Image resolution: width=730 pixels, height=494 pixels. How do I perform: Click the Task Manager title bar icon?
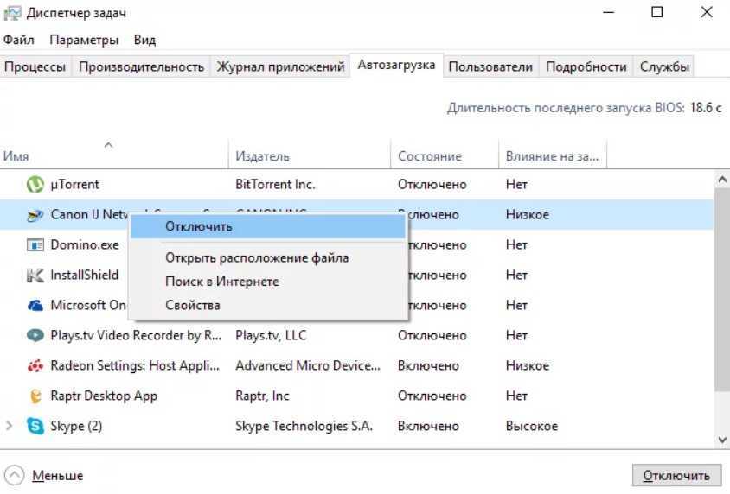coord(12,13)
